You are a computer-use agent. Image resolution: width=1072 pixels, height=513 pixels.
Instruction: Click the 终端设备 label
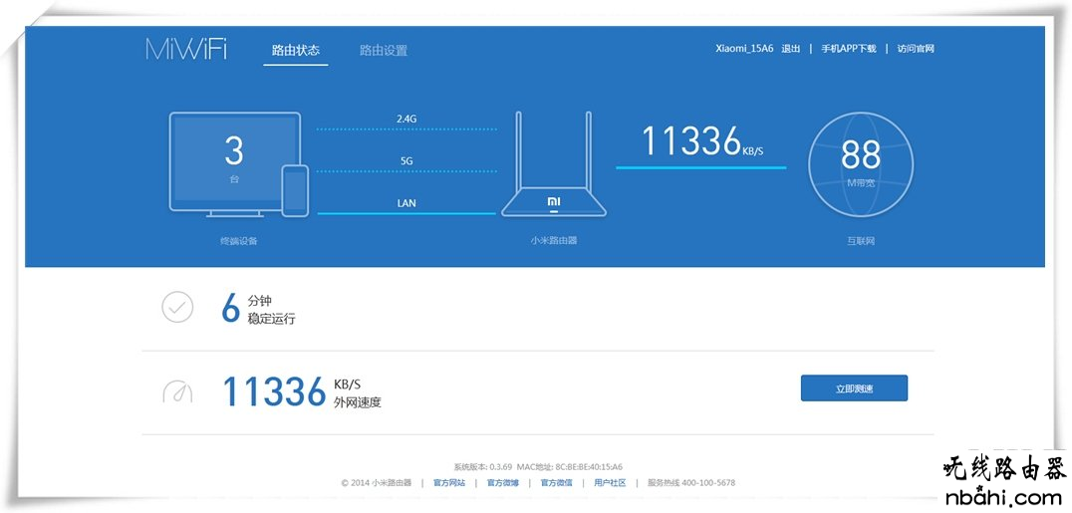coord(238,241)
